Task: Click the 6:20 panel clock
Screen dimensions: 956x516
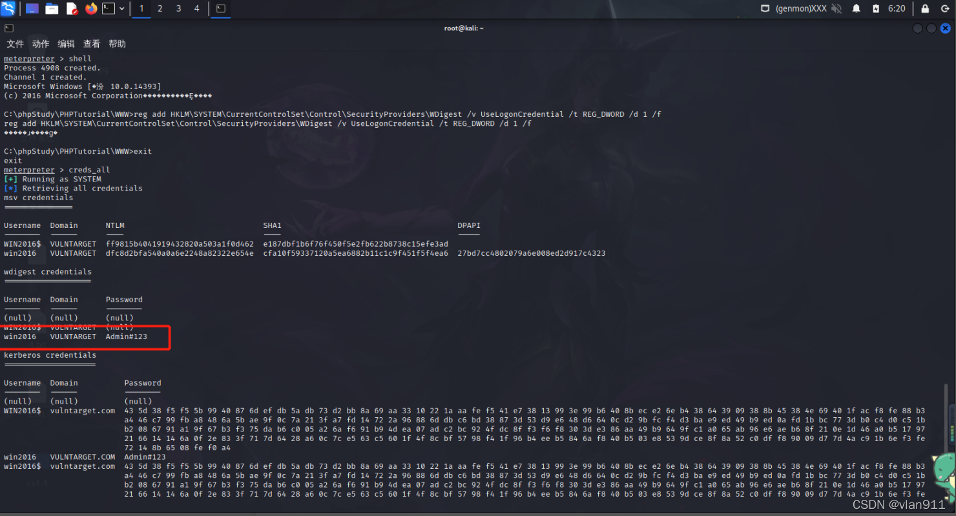Action: 897,9
